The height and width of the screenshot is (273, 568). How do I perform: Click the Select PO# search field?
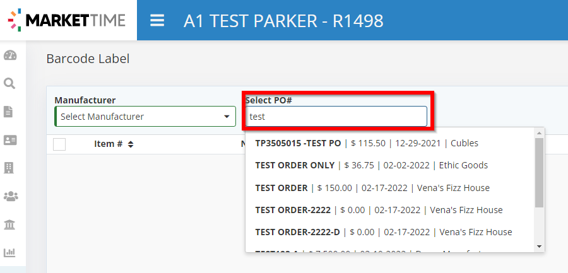coord(336,117)
